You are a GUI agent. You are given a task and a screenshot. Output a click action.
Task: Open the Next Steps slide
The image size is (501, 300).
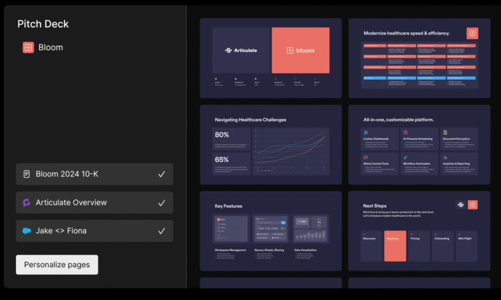click(419, 231)
